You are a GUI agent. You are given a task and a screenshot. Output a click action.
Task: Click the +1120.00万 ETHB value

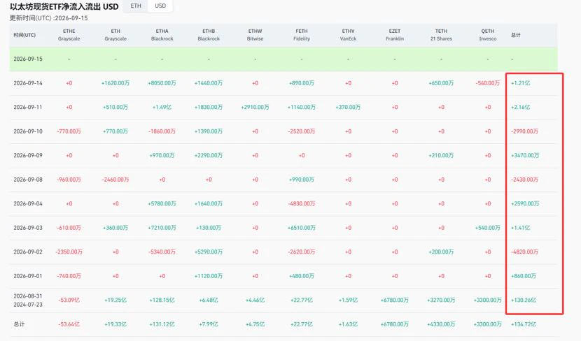point(209,276)
